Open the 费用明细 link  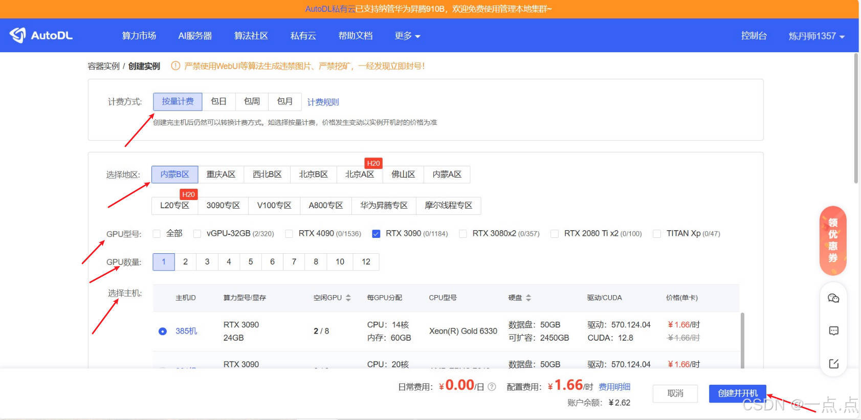(x=614, y=387)
